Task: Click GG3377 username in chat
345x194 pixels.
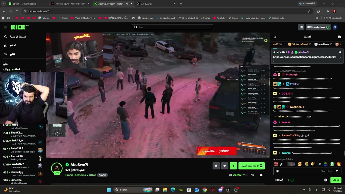Action: click(x=287, y=94)
